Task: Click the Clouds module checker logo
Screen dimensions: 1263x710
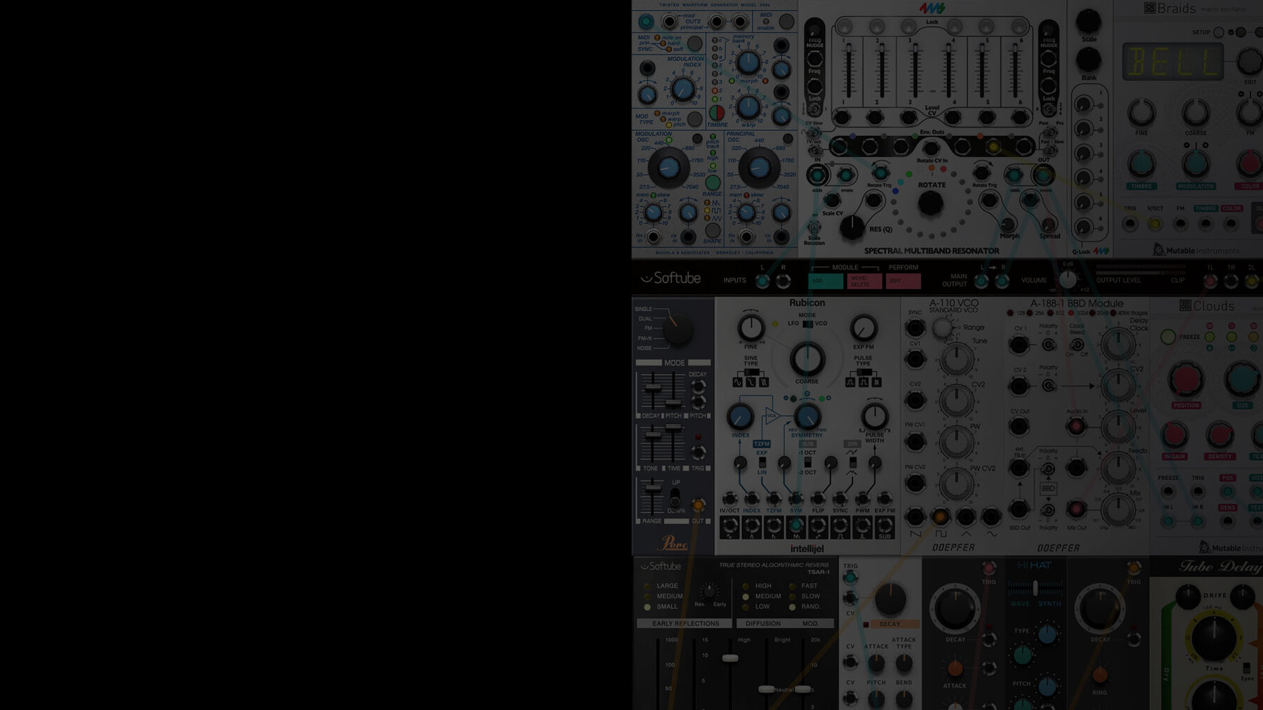Action: (x=1187, y=305)
